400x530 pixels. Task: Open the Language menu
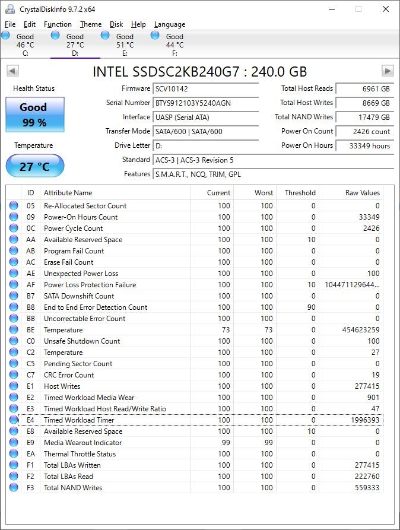[x=169, y=24]
